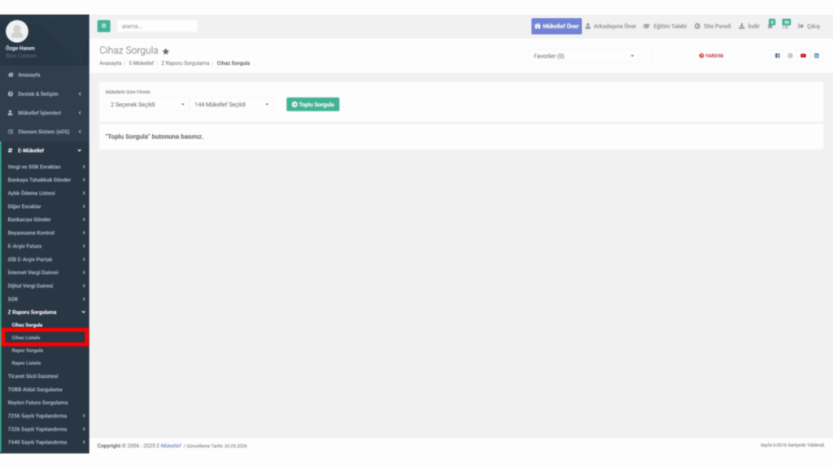Click the user avatar picture
The height and width of the screenshot is (468, 833).
tap(17, 32)
